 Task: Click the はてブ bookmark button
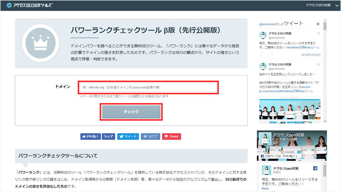[150, 137]
